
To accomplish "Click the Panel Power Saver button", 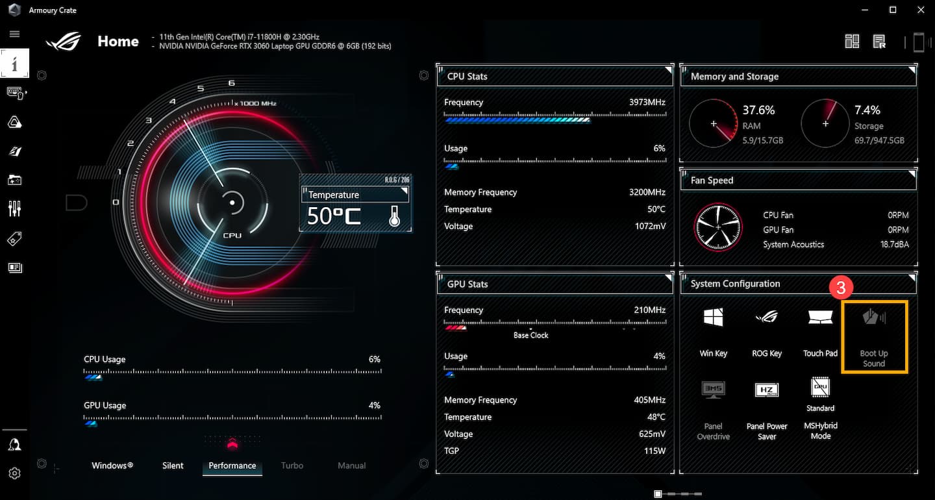I will pyautogui.click(x=767, y=409).
